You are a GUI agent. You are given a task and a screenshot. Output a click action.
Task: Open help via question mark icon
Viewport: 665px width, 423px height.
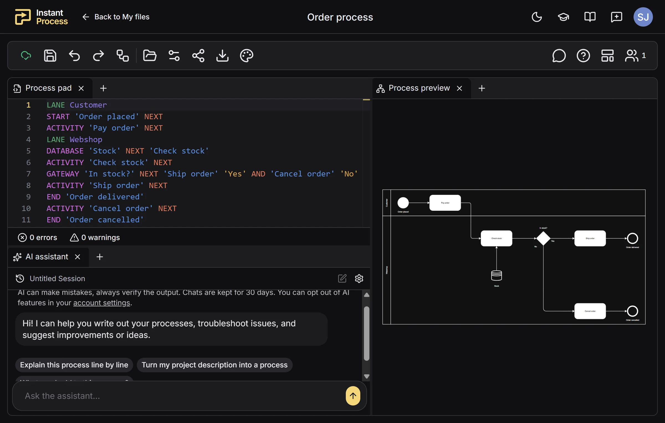[x=583, y=56]
